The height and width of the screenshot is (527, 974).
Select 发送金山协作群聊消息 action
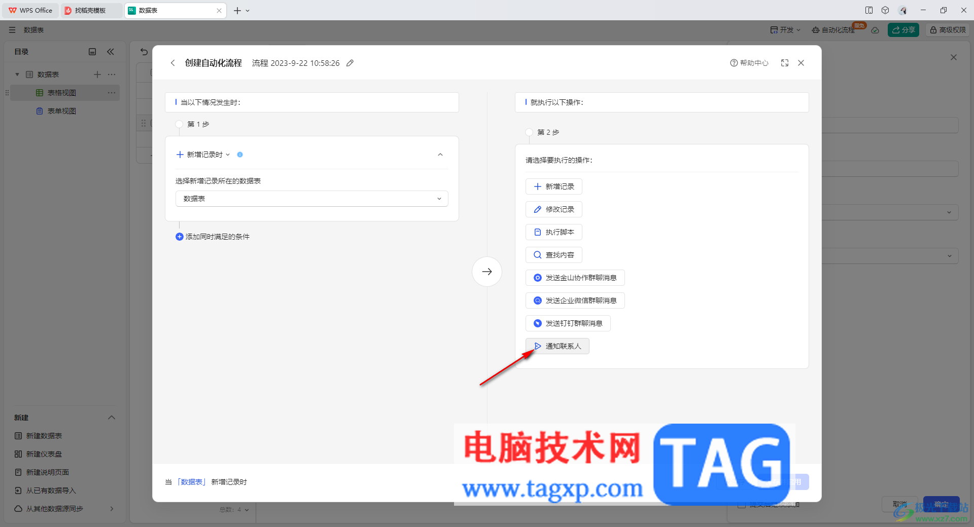pos(575,278)
